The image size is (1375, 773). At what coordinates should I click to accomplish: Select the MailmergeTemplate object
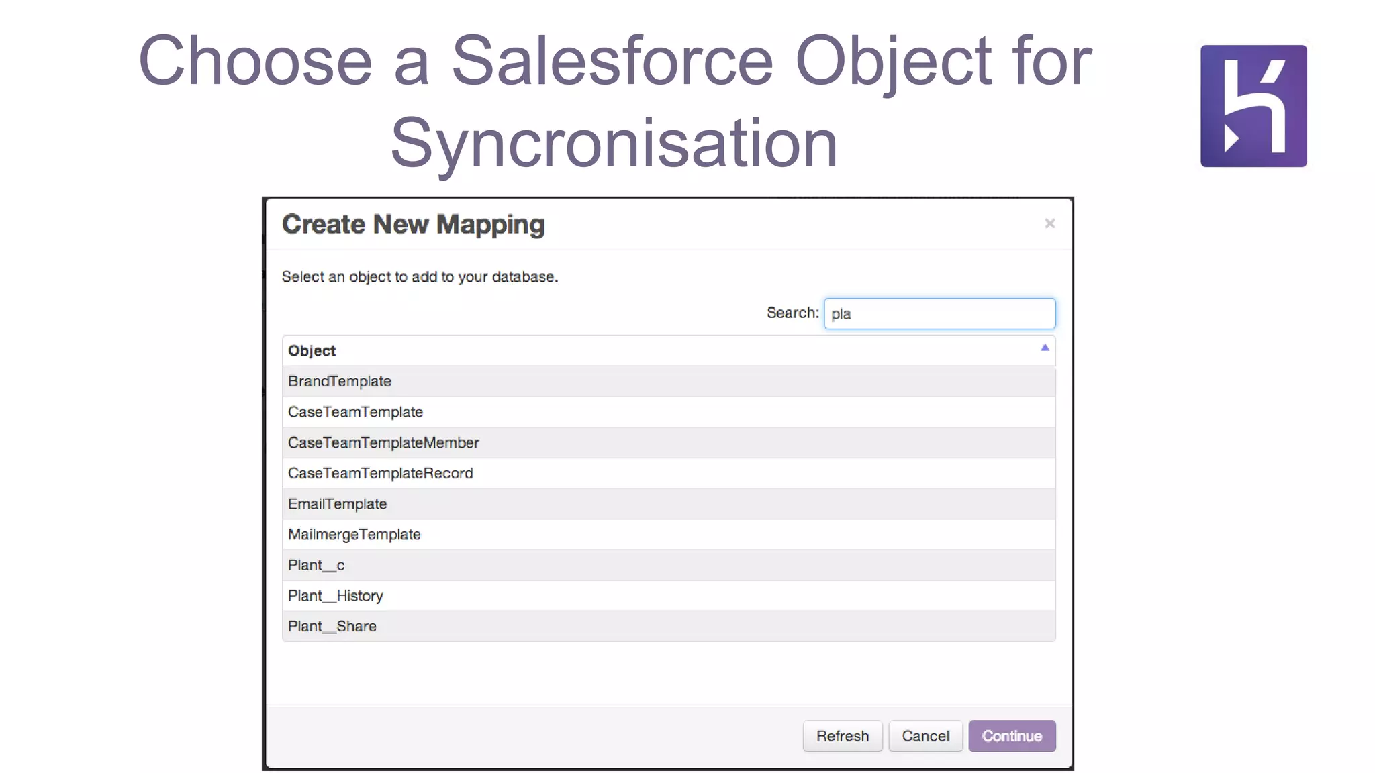tap(669, 535)
